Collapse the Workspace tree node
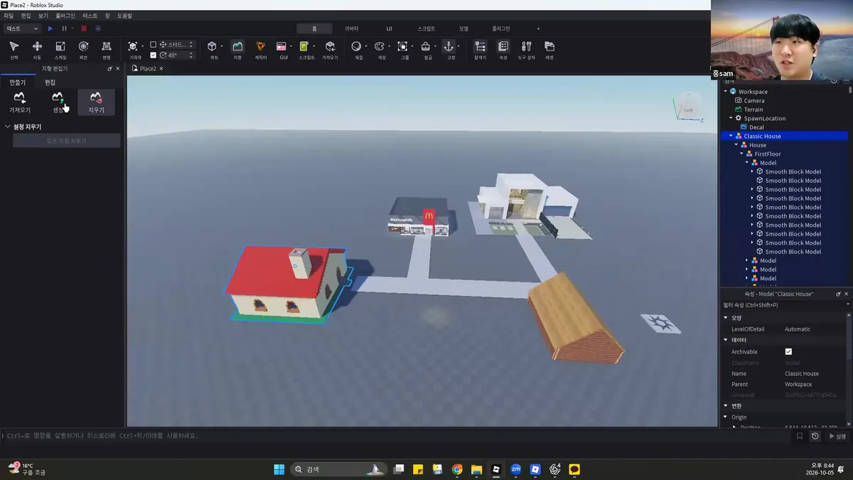Screen dimensions: 853x480 726,92
